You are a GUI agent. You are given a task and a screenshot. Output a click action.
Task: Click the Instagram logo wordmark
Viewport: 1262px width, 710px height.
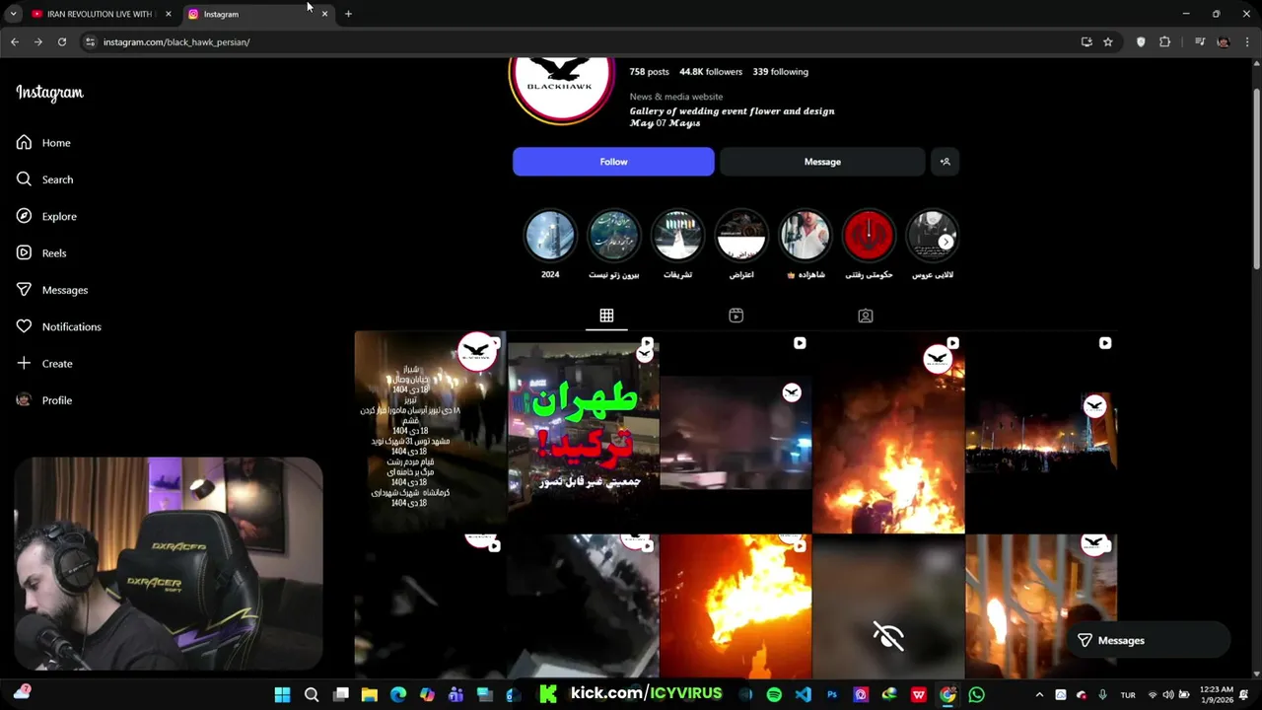click(x=49, y=93)
